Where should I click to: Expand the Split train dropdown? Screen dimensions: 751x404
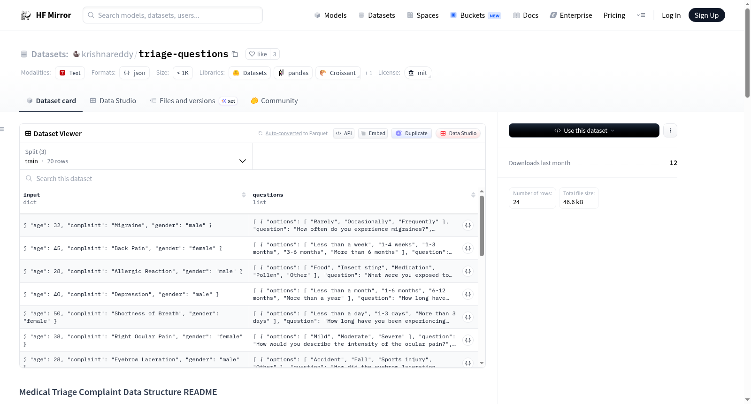136,156
